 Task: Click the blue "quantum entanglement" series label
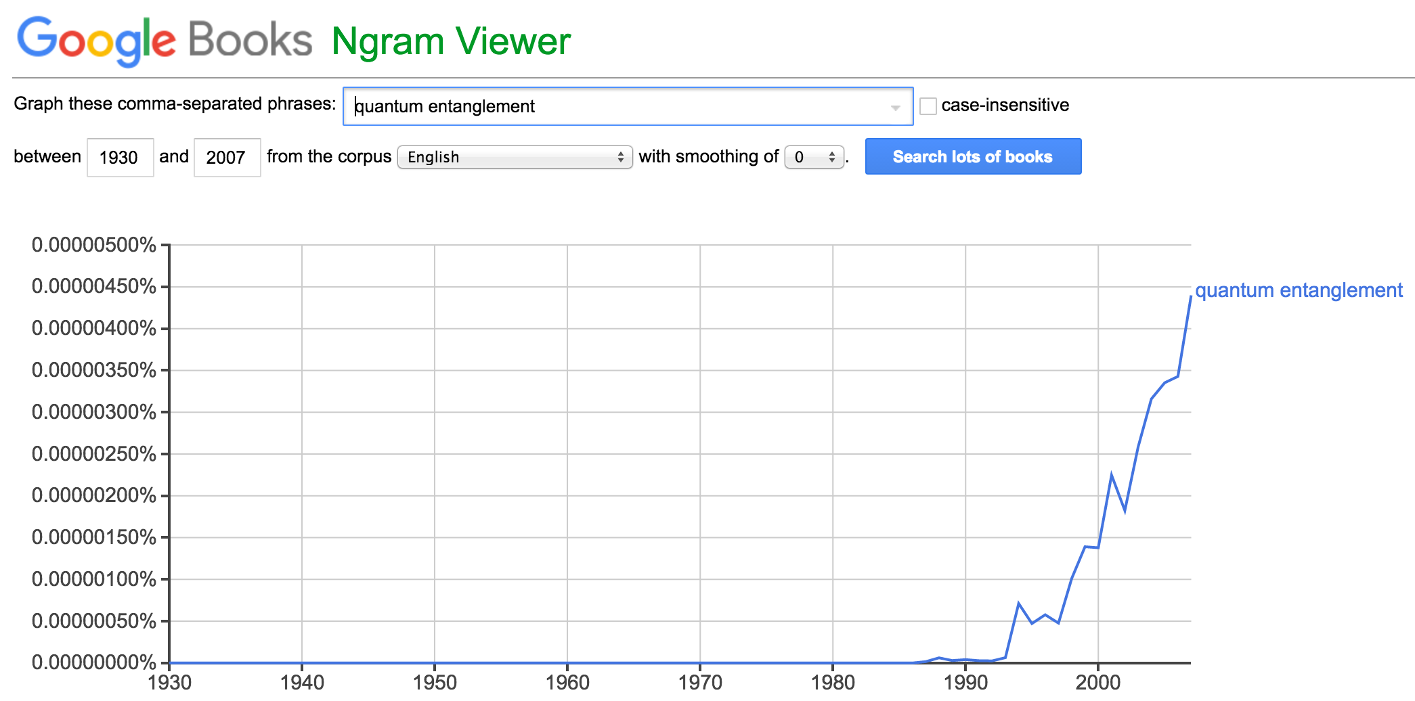point(1299,290)
